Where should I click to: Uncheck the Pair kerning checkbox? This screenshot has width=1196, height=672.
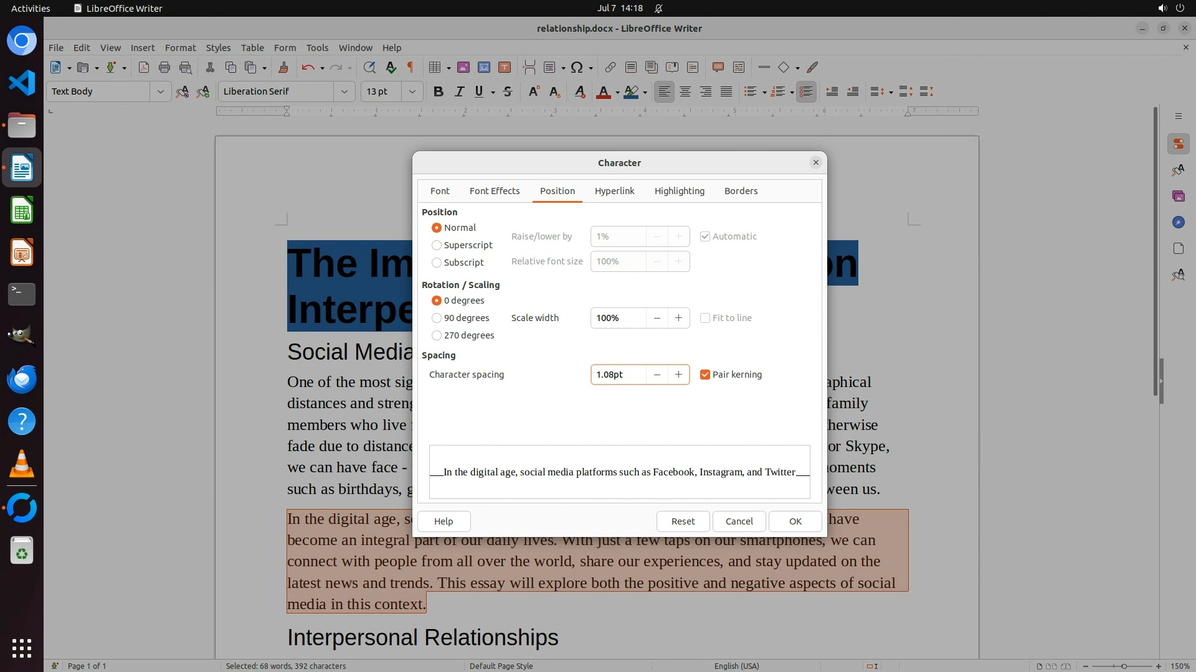(705, 375)
